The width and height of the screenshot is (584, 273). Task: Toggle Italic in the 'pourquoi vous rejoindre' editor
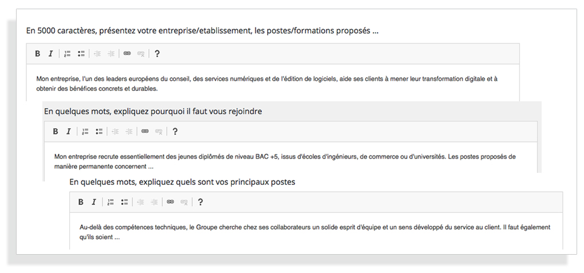[x=69, y=132]
